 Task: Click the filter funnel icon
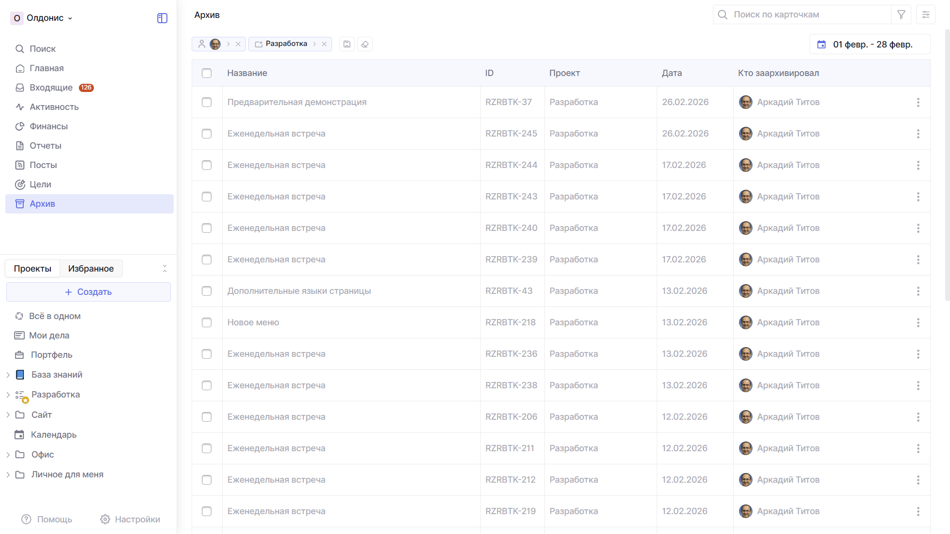point(901,15)
